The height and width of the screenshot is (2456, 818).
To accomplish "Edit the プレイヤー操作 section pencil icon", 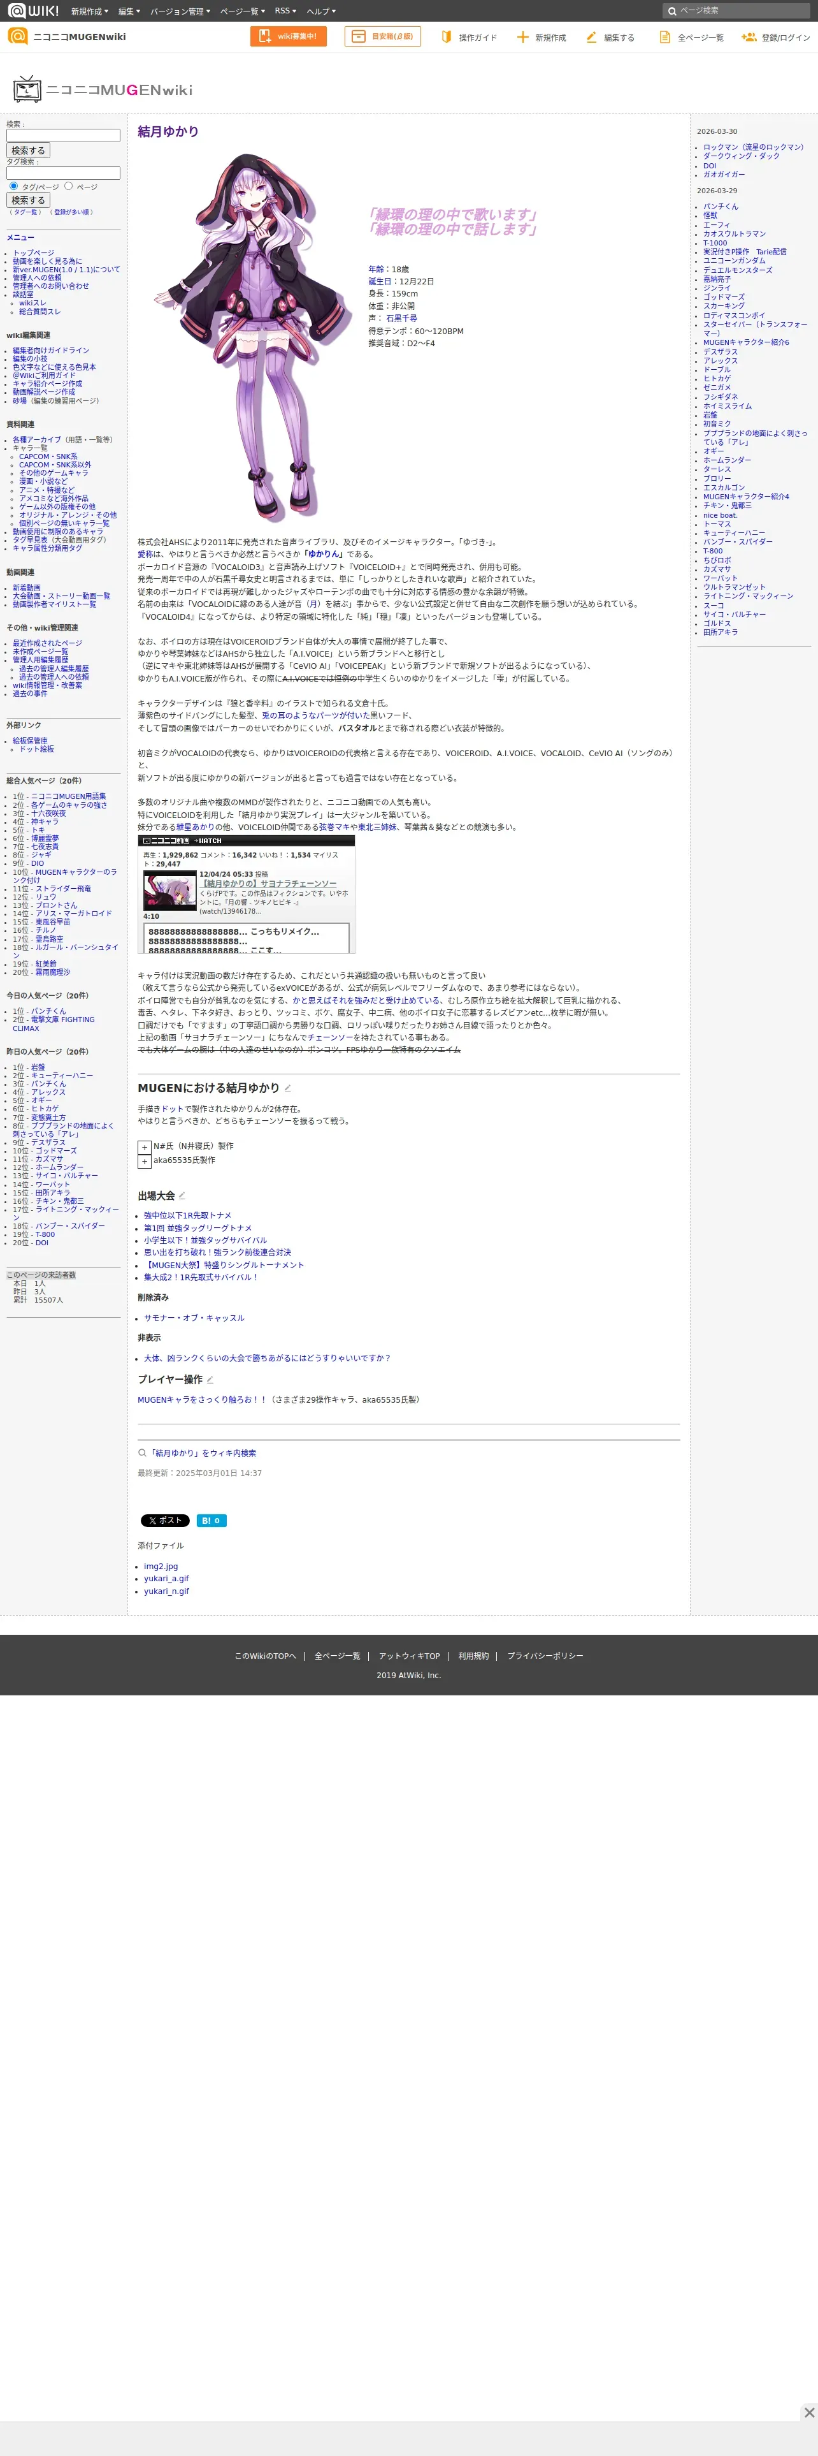I will (210, 1378).
